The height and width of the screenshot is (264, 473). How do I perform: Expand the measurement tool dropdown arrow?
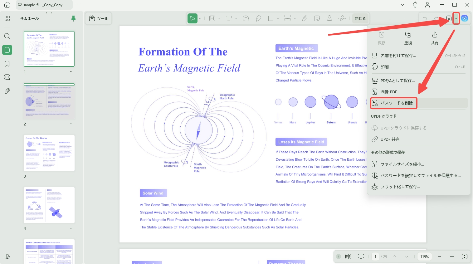(x=295, y=18)
